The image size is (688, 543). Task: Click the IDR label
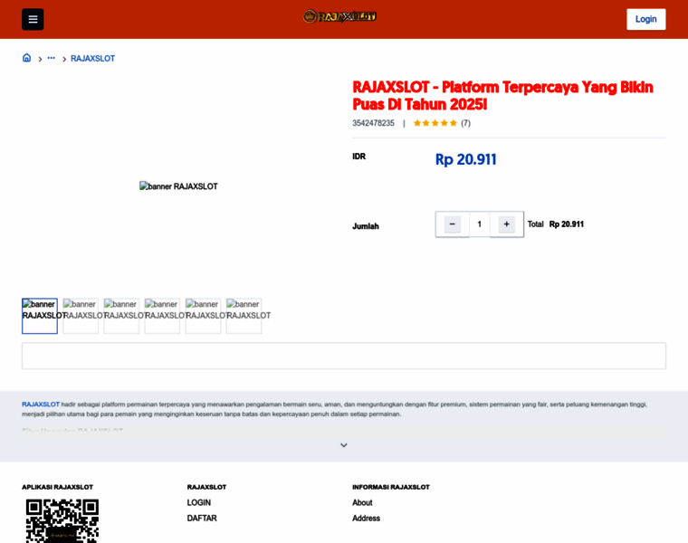(x=358, y=157)
